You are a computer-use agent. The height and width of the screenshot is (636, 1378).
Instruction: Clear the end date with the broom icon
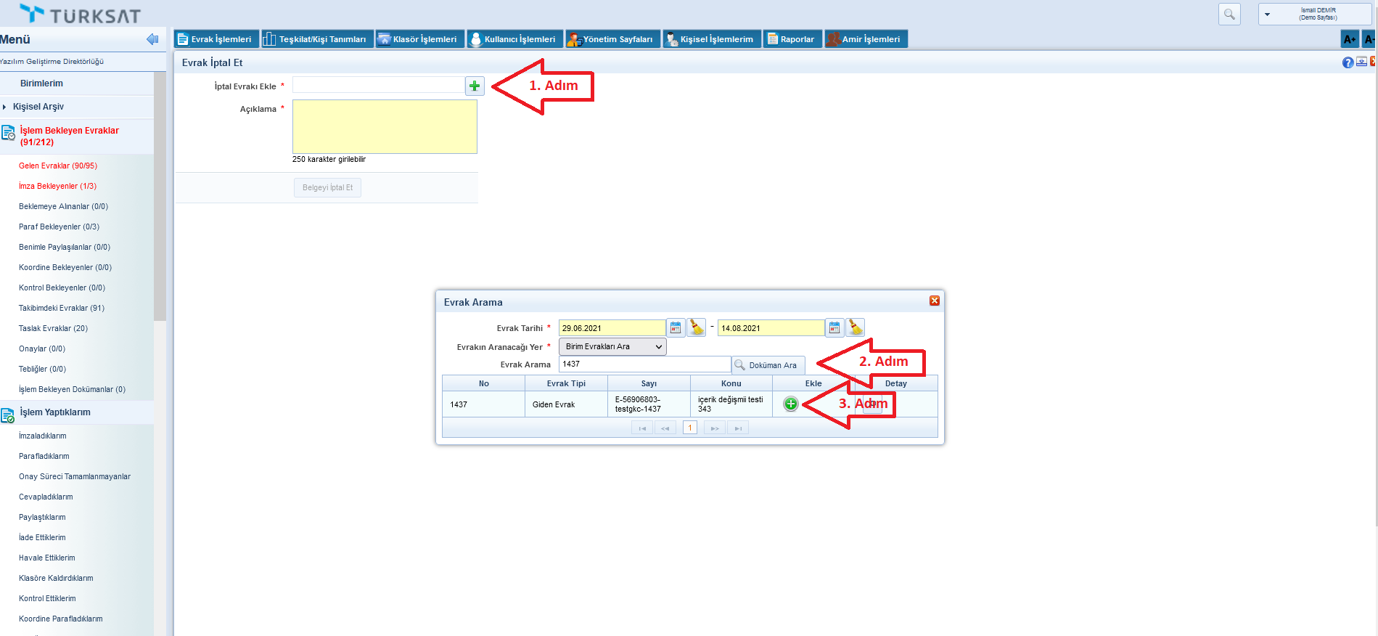coord(856,328)
